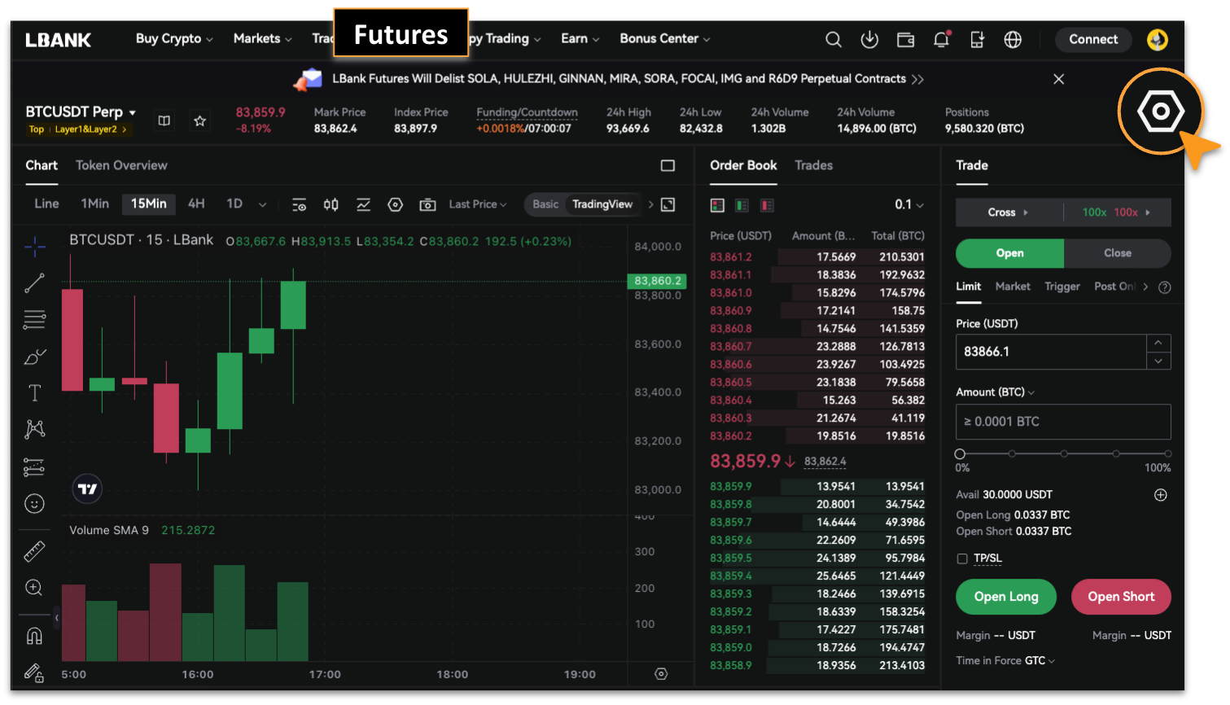Image resolution: width=1230 pixels, height=705 pixels.
Task: Open the language globe icon
Action: coord(1013,39)
